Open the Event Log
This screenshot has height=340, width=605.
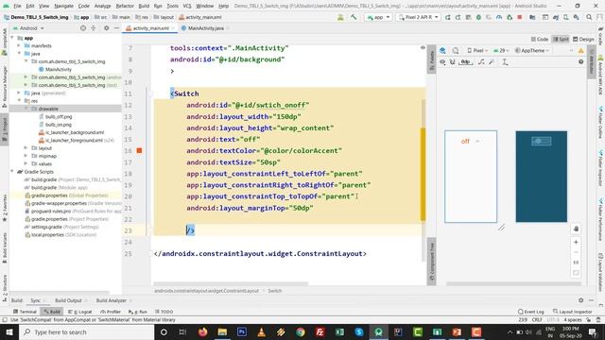pyautogui.click(x=531, y=312)
